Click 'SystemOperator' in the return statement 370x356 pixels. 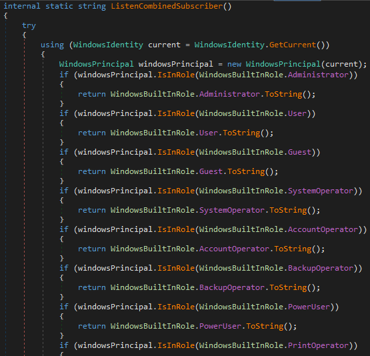tap(232, 211)
